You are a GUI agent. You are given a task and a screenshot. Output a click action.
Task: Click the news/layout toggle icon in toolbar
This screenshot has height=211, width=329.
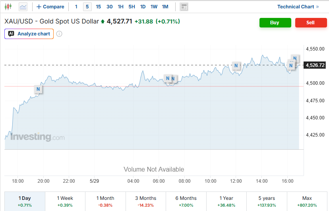tap(184, 7)
